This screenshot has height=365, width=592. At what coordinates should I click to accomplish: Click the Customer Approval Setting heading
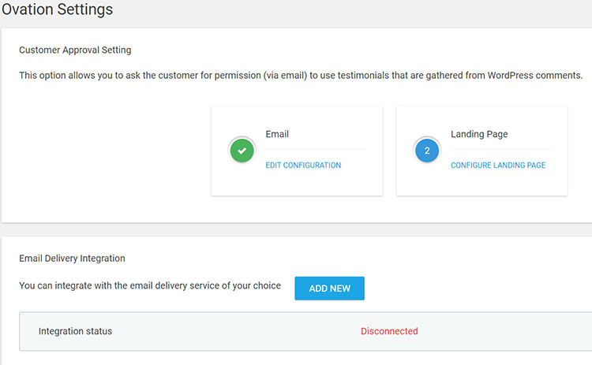(x=75, y=50)
